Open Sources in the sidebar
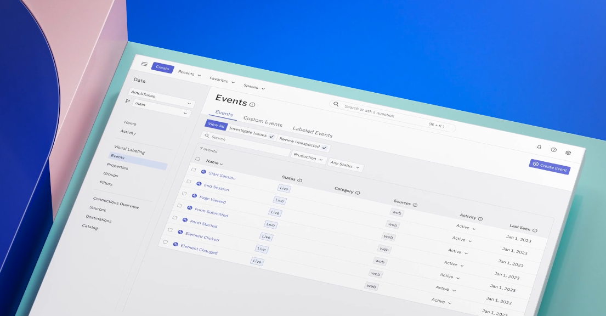This screenshot has height=316, width=606. (98, 208)
